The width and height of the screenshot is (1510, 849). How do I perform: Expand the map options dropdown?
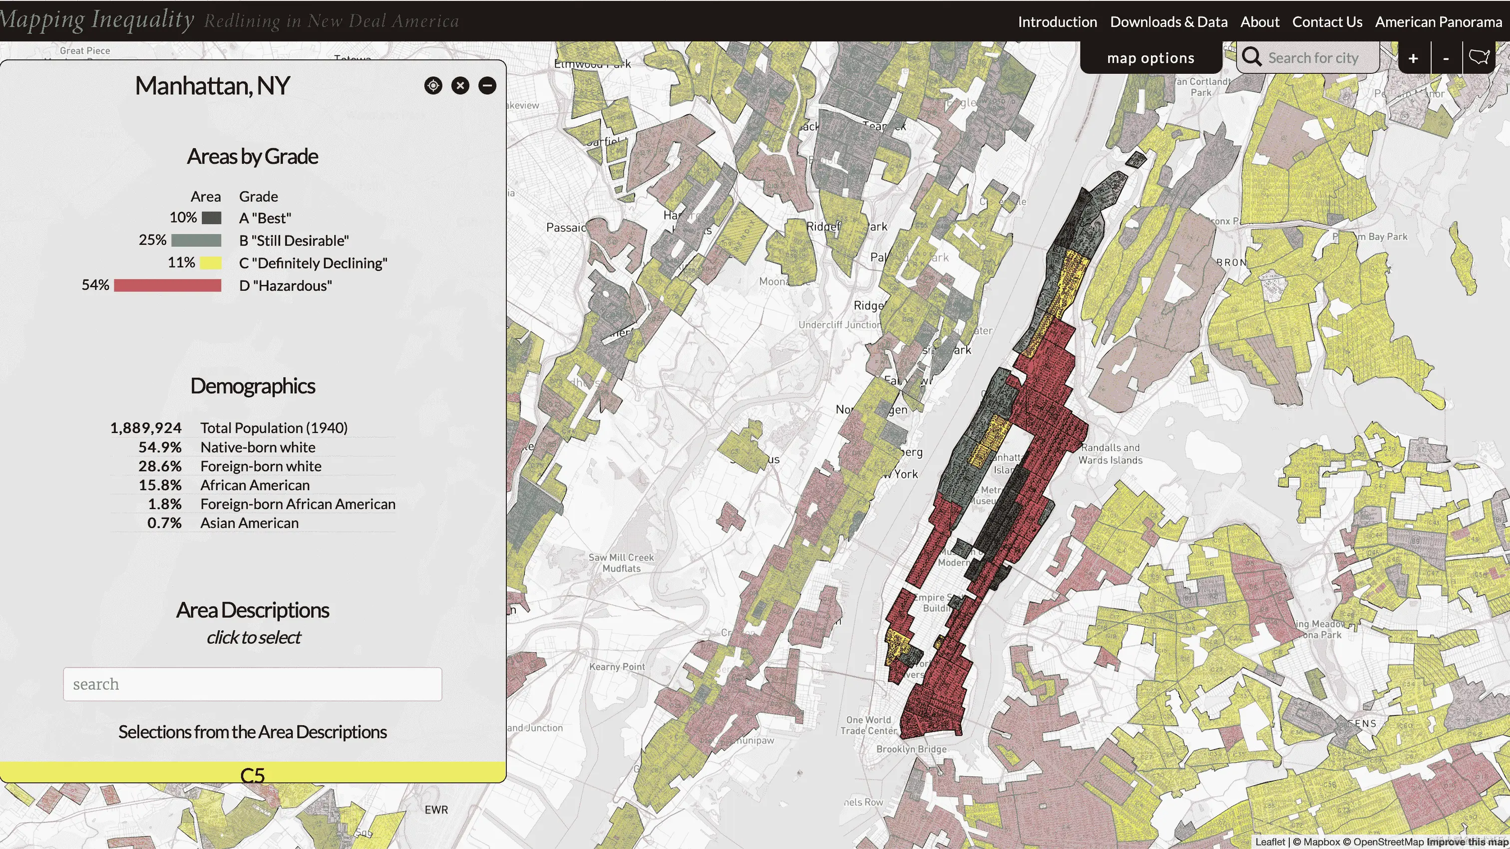tap(1150, 58)
